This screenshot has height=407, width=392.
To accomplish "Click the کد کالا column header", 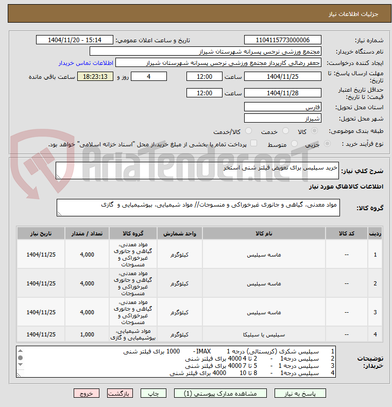I will [347, 233].
